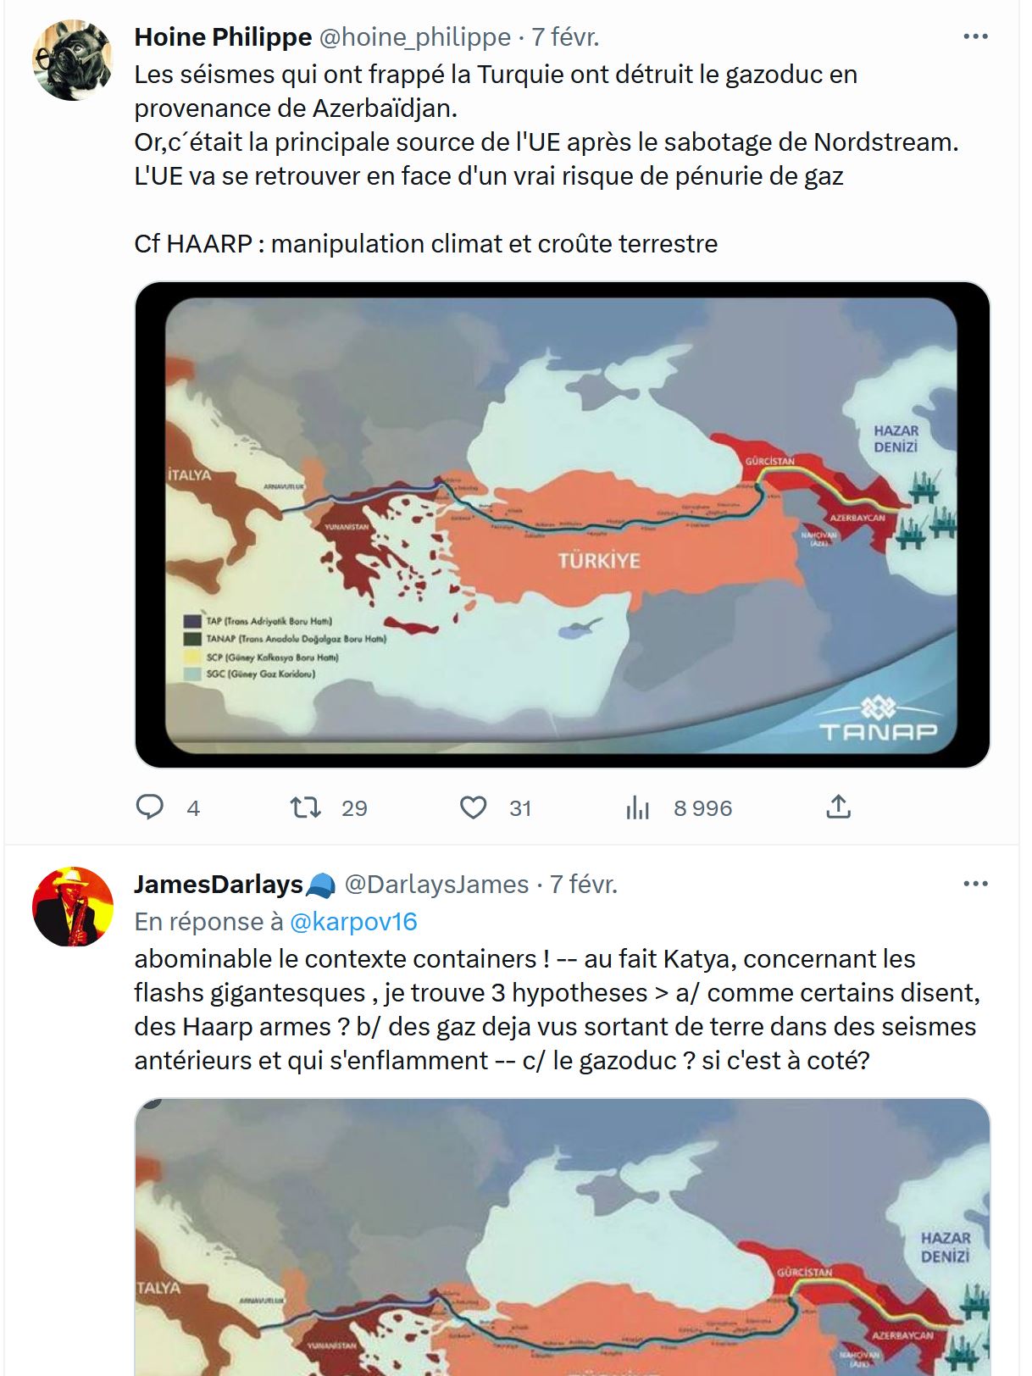The image size is (1032, 1376).
Task: Open the @hoine_philippe handle link
Action: click(414, 37)
